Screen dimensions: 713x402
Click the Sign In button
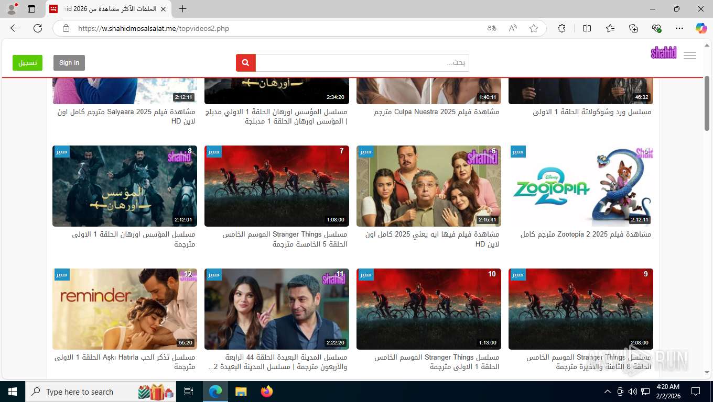pyautogui.click(x=69, y=63)
